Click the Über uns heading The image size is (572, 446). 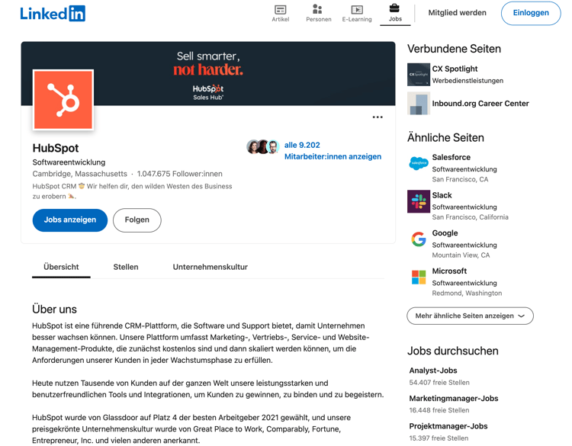54,310
